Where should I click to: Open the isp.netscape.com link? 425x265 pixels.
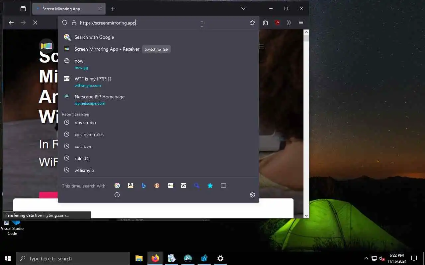(x=90, y=103)
